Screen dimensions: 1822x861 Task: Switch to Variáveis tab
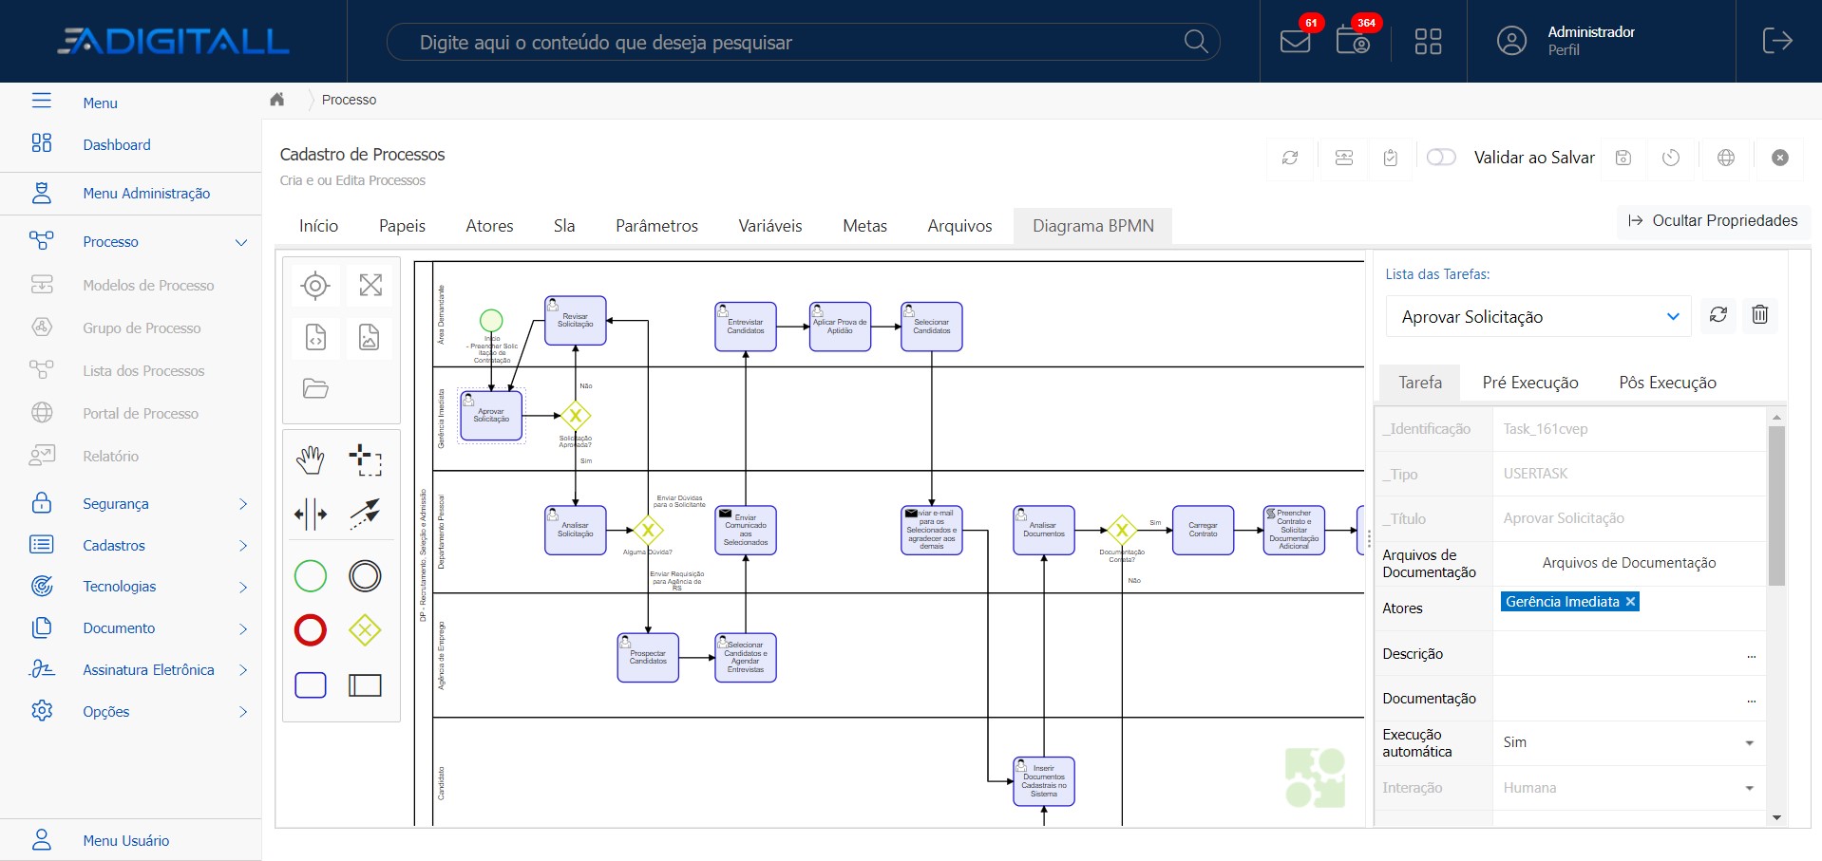click(770, 226)
